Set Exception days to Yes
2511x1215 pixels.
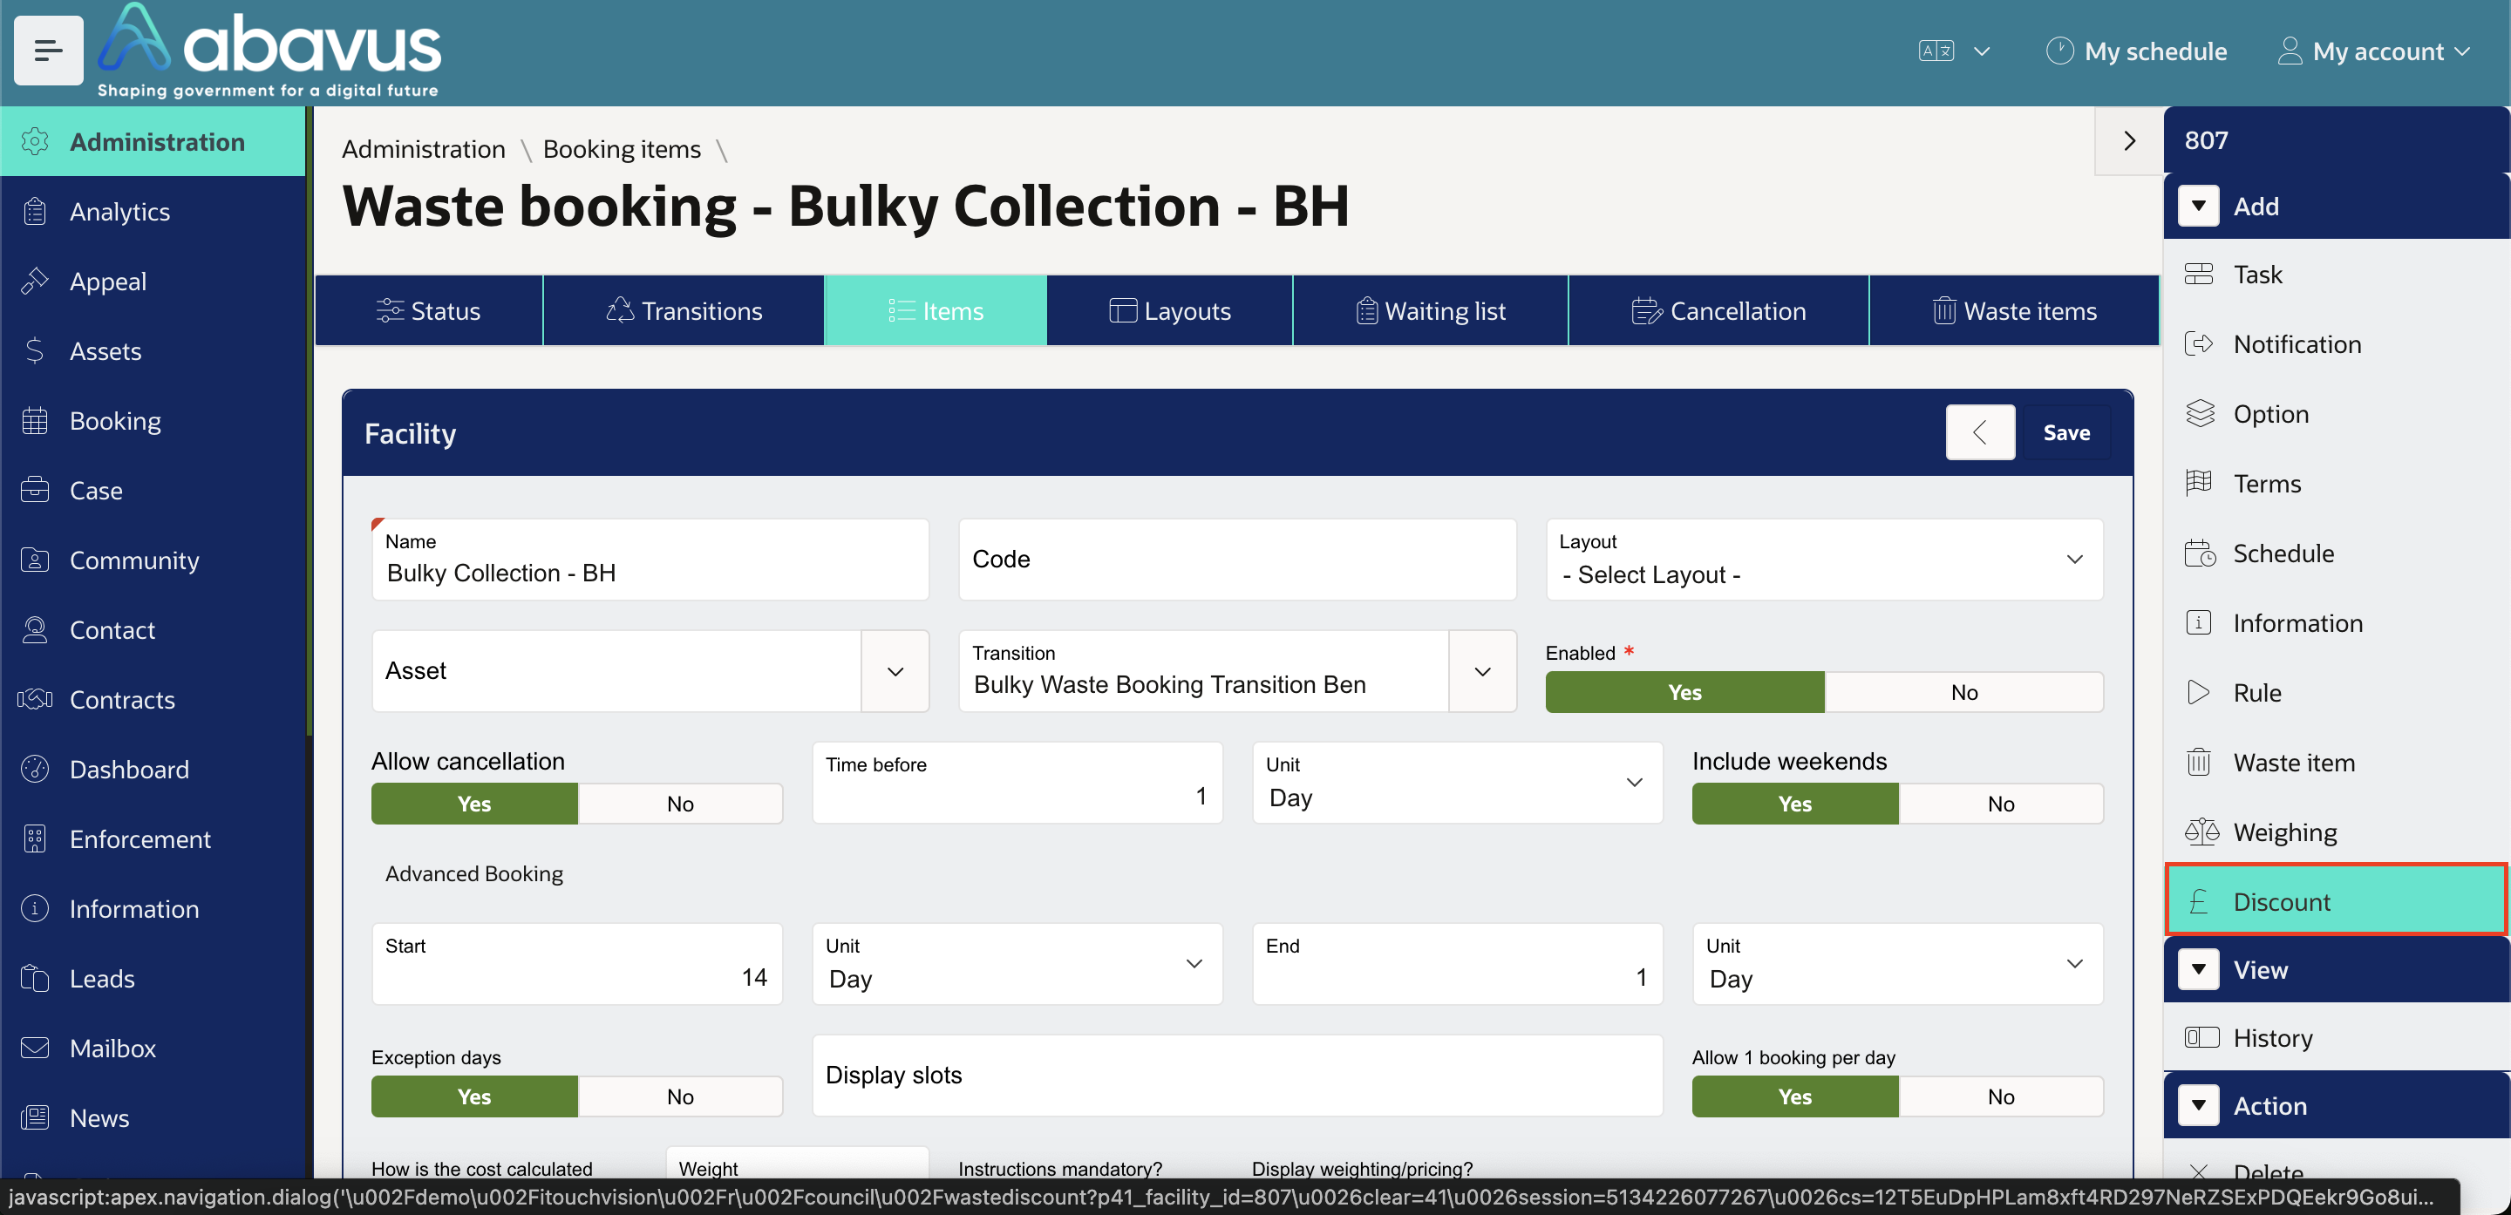474,1097
